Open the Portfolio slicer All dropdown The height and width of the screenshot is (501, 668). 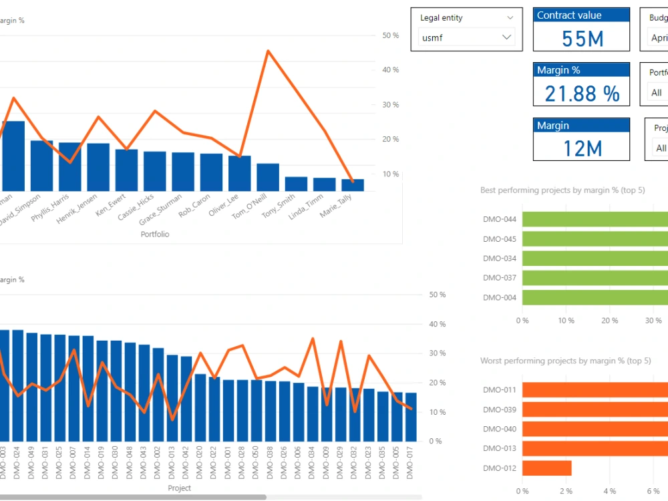click(657, 92)
